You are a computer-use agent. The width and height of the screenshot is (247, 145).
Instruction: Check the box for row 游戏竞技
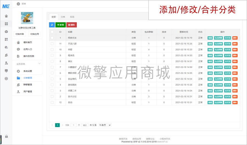coord(52,85)
